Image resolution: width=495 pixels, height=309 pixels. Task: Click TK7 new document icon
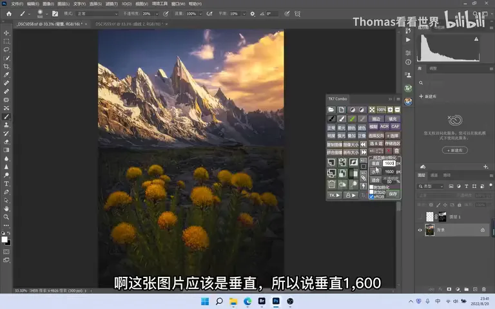tap(342, 109)
